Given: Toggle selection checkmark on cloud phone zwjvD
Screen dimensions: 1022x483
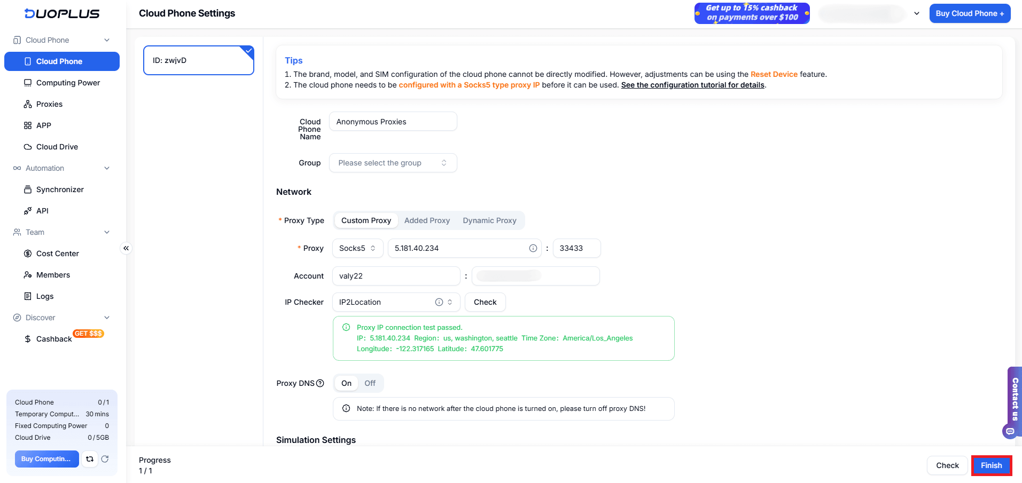Looking at the screenshot, I should [x=248, y=51].
